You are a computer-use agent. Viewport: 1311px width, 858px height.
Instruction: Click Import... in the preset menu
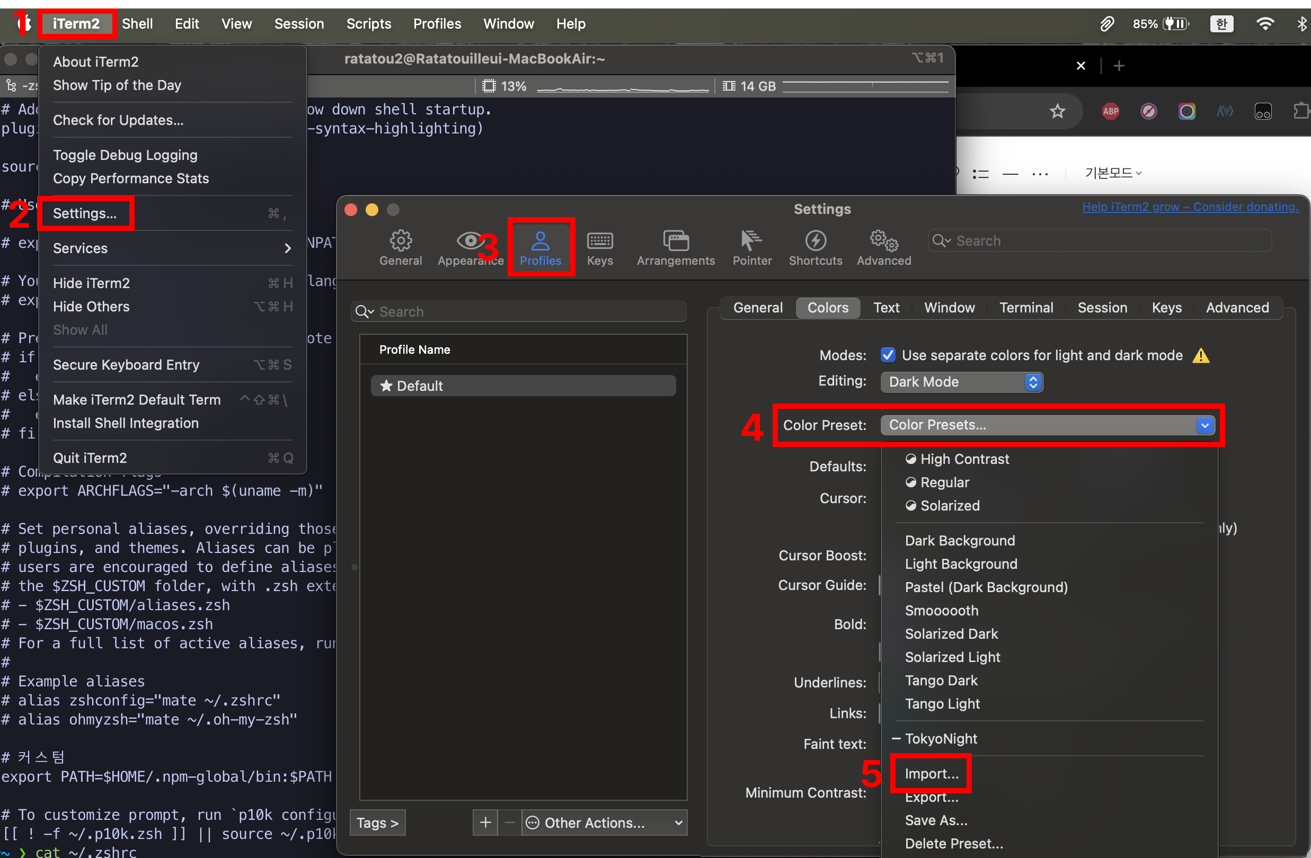(932, 773)
